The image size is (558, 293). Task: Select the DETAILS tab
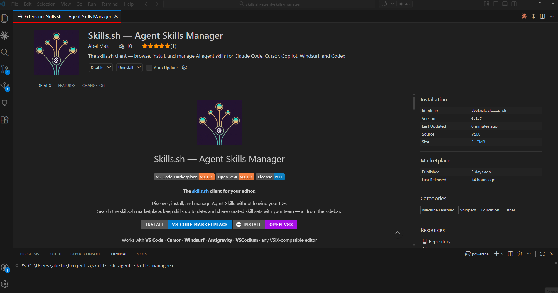point(44,86)
